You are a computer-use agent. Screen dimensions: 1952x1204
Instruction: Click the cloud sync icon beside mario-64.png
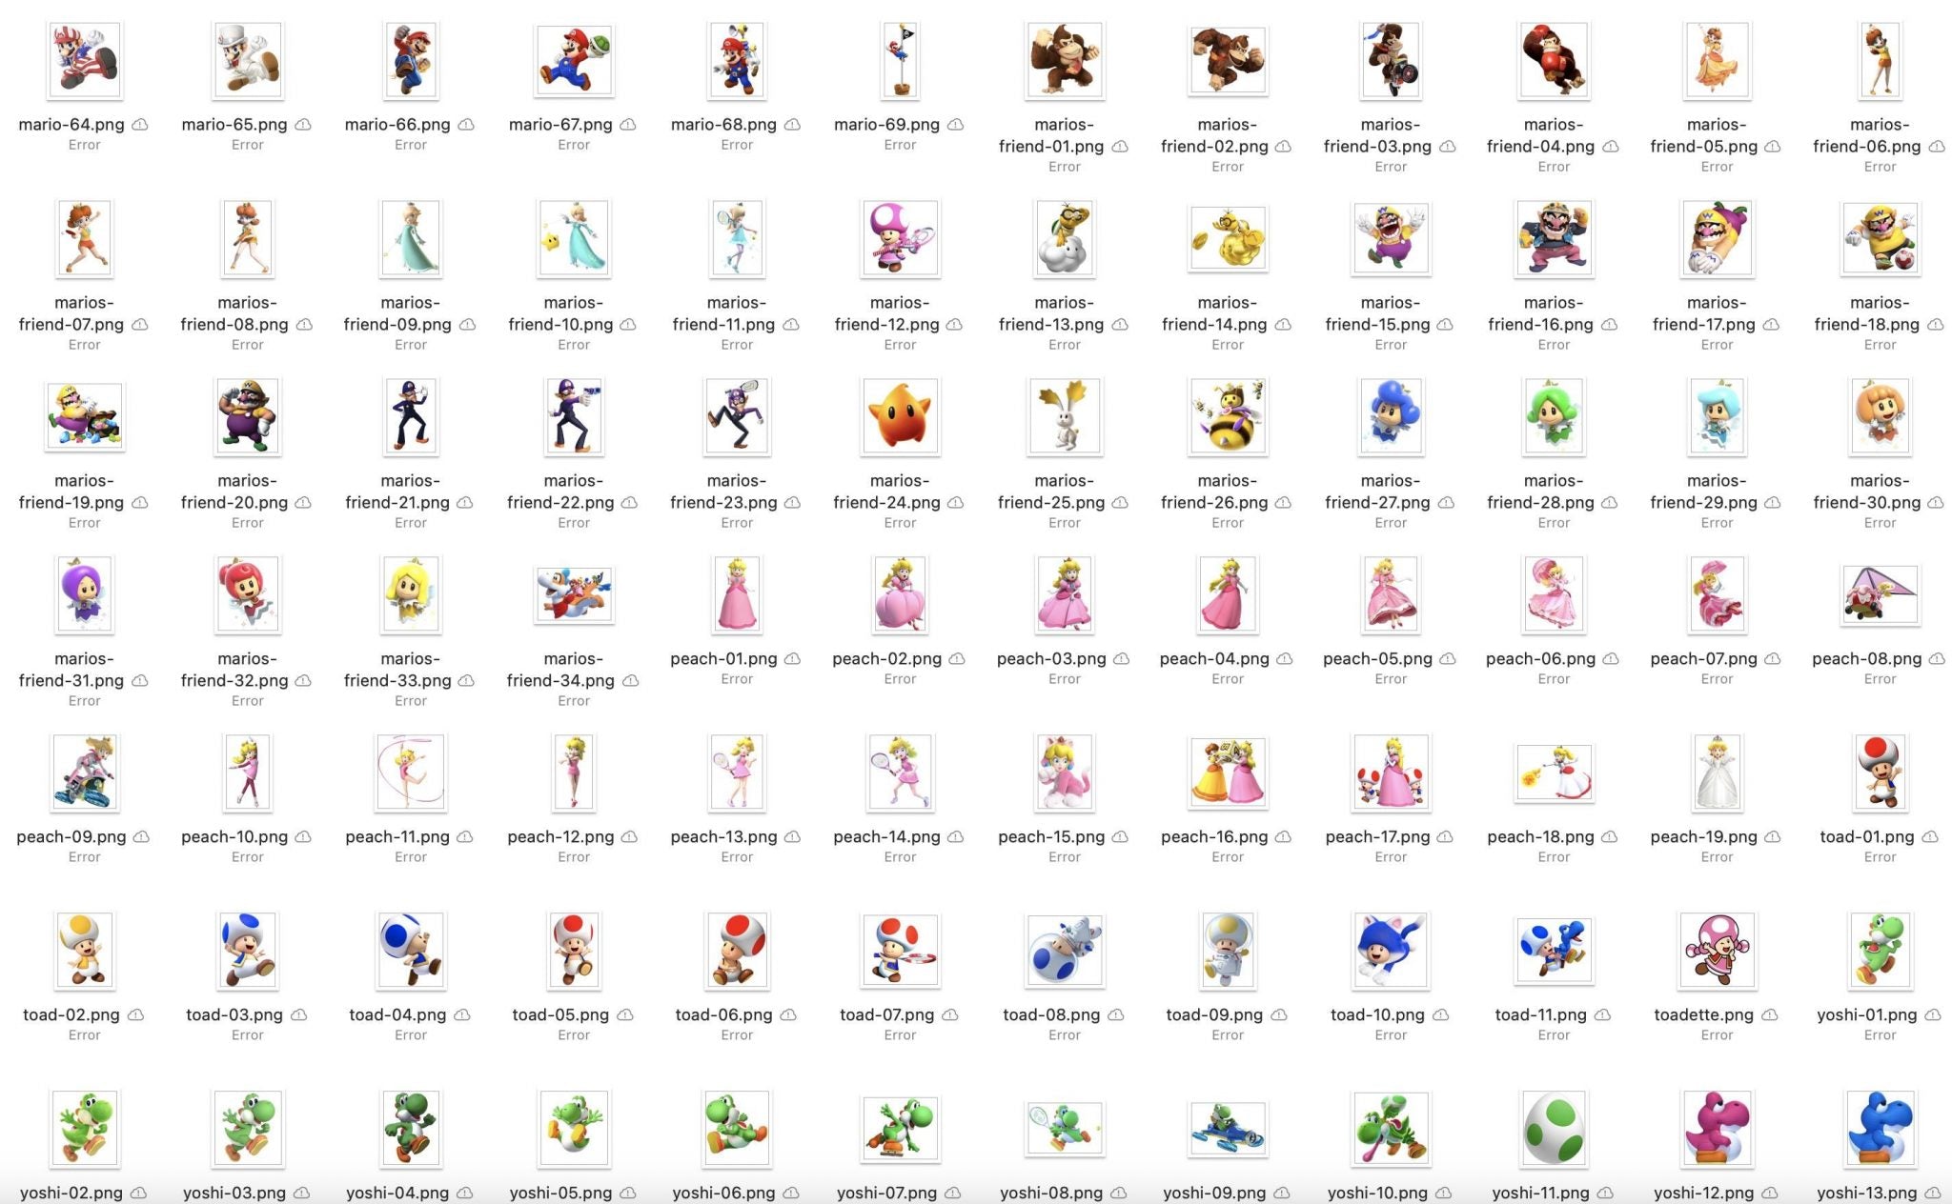coord(141,124)
